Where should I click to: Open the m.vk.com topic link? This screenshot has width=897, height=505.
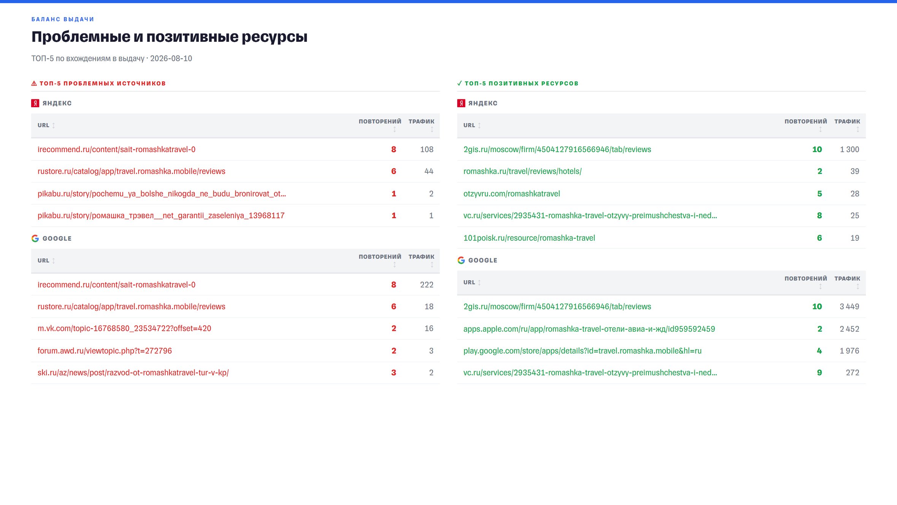point(124,329)
